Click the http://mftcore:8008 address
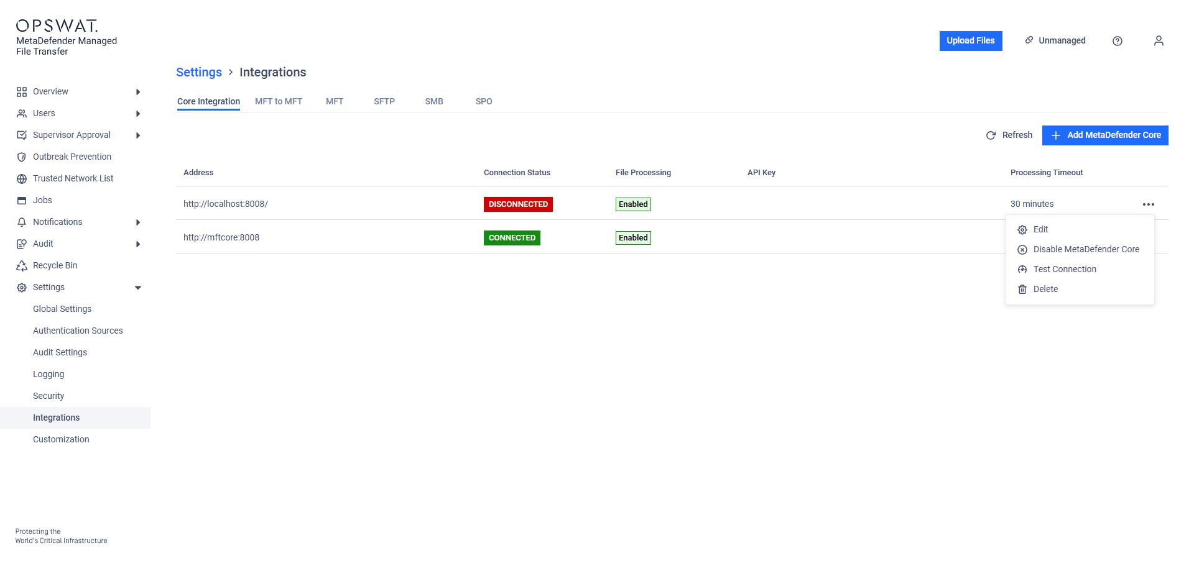The height and width of the screenshot is (566, 1194). [x=221, y=238]
